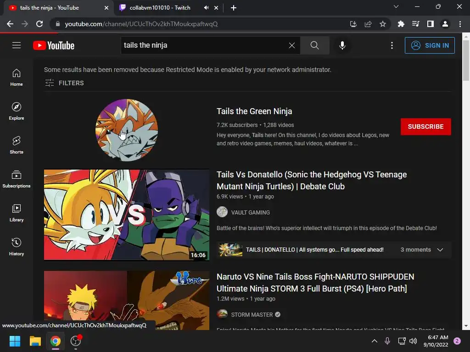The image size is (470, 352).
Task: Switch to the collabvm101010 - Twitch tab
Action: point(160,8)
